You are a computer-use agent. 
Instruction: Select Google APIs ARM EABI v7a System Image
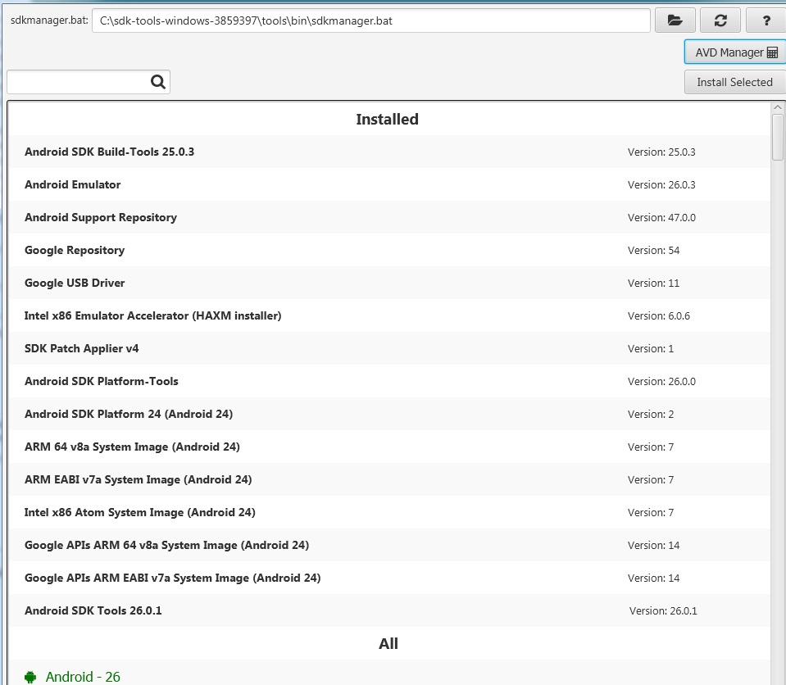tap(389, 578)
